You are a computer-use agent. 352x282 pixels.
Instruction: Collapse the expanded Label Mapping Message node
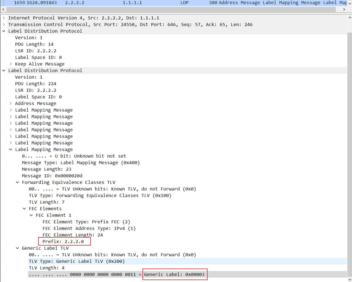tap(11, 149)
